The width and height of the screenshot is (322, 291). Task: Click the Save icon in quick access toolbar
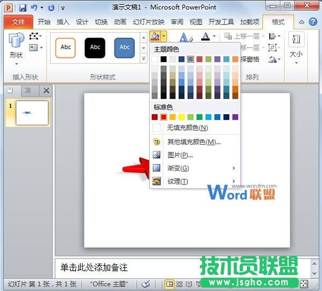click(x=23, y=8)
